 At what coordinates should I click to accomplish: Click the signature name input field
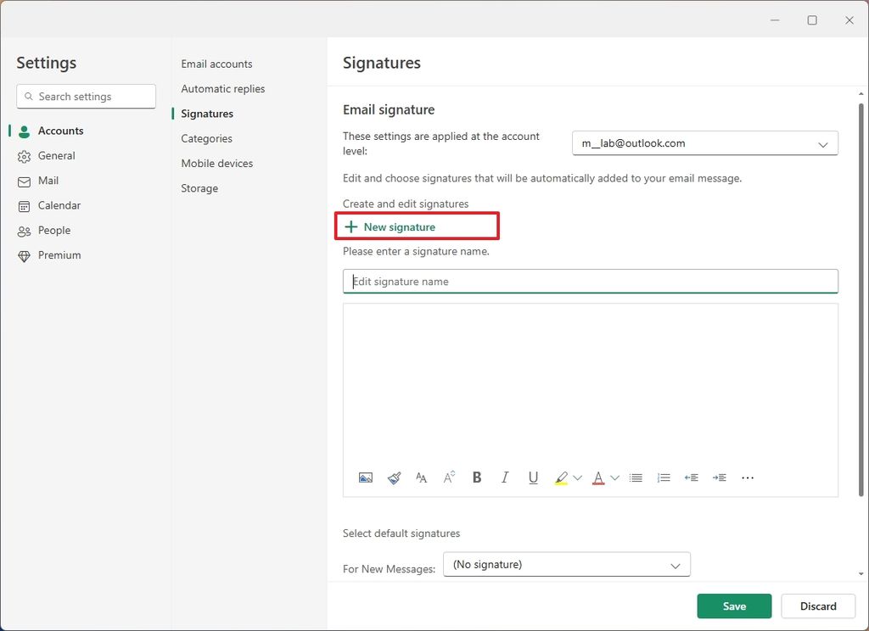(x=590, y=281)
